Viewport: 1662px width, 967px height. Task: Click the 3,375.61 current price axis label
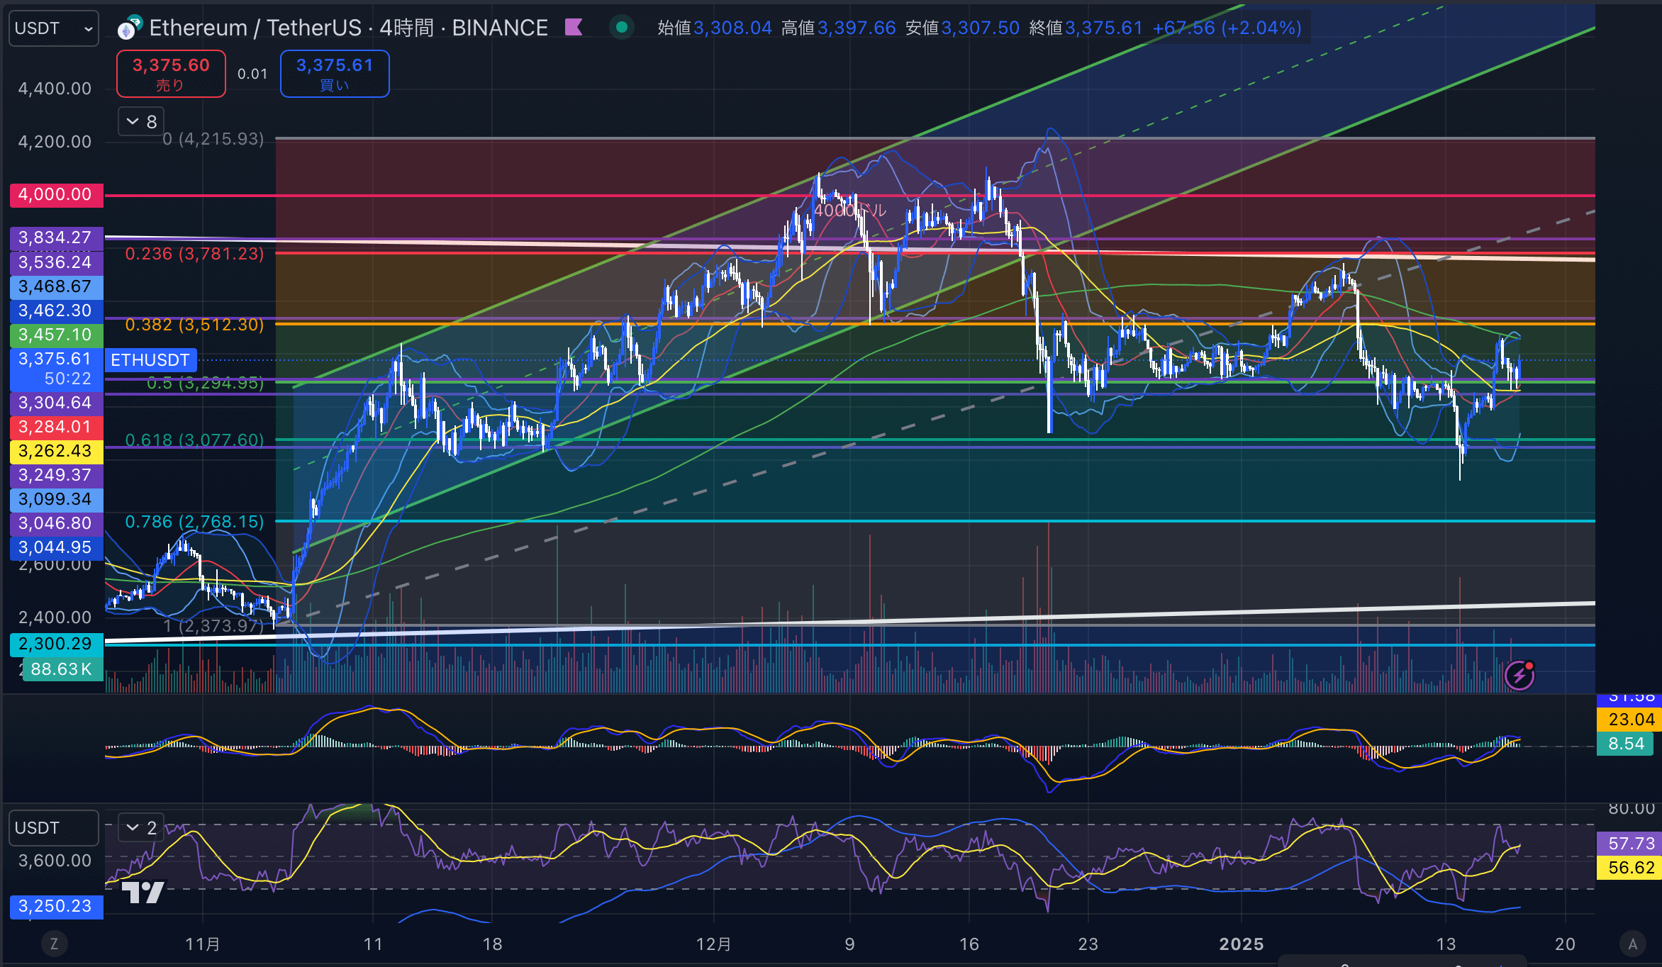click(x=56, y=369)
